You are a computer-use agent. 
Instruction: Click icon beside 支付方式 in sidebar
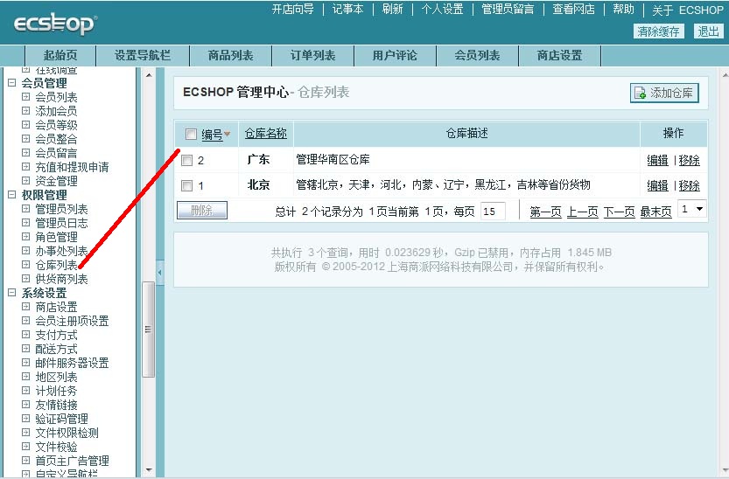click(26, 334)
